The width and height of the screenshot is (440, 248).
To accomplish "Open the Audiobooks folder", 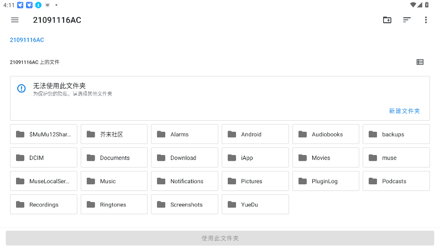I will click(x=326, y=135).
